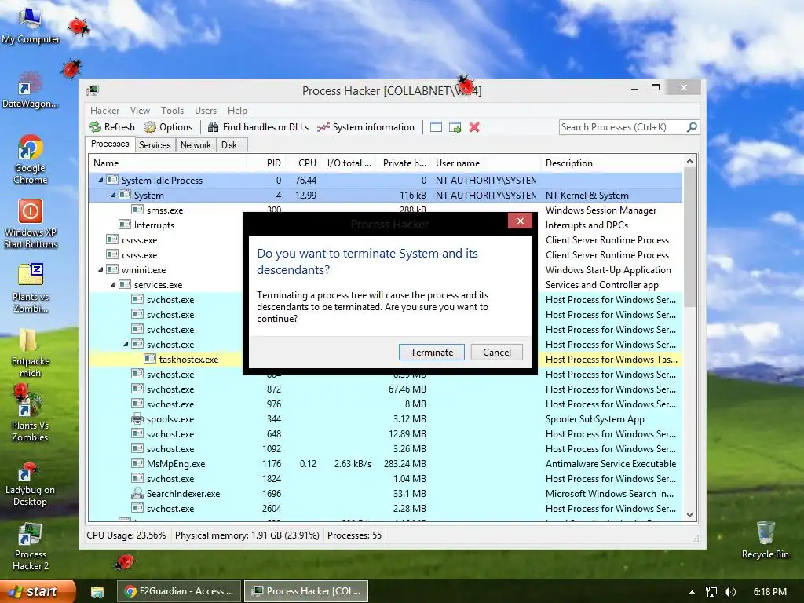Sort by the Name column header
Screen dimensions: 804x603
(166, 163)
